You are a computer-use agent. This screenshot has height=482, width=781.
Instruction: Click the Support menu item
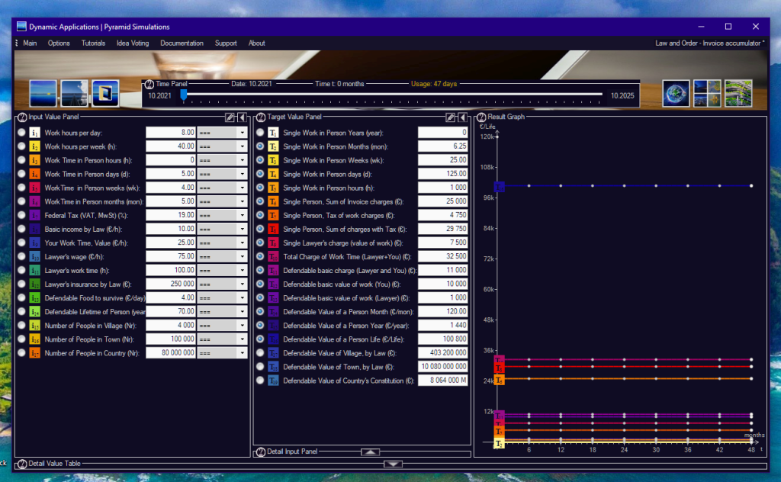click(226, 43)
